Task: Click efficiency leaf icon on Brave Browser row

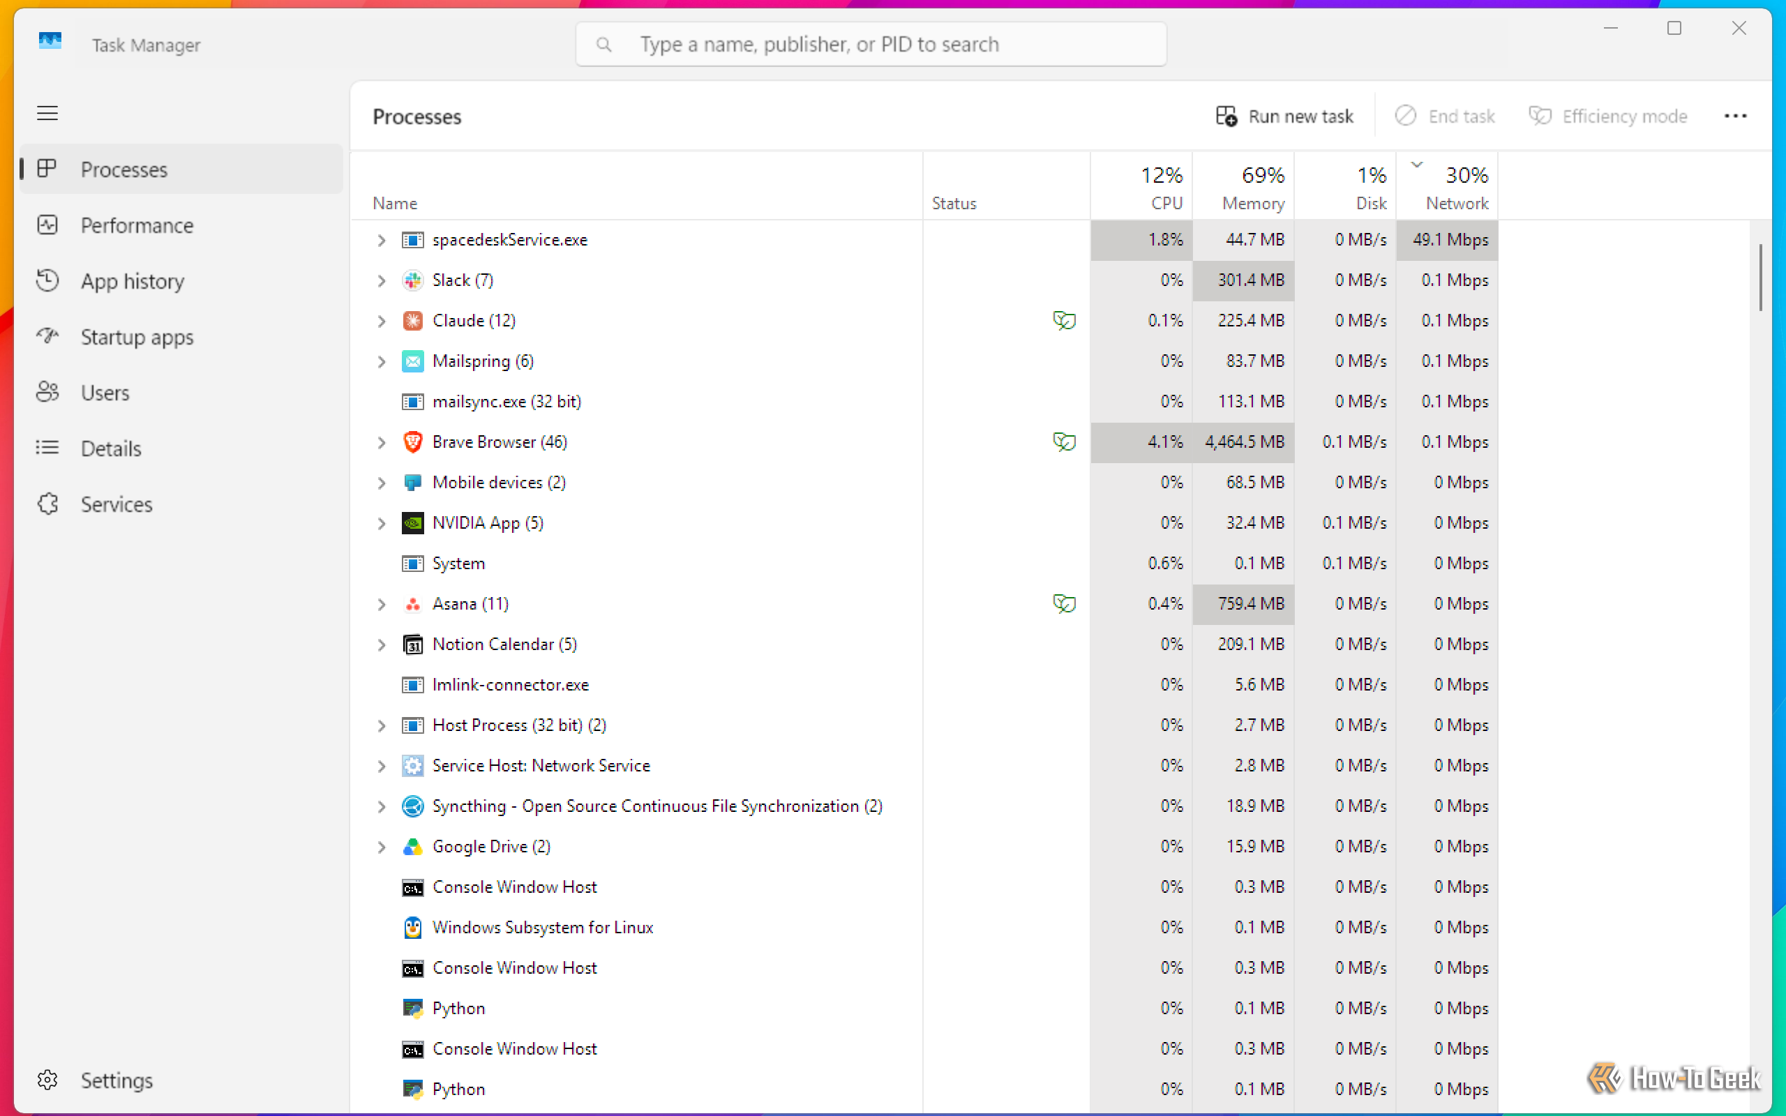Action: point(1064,442)
